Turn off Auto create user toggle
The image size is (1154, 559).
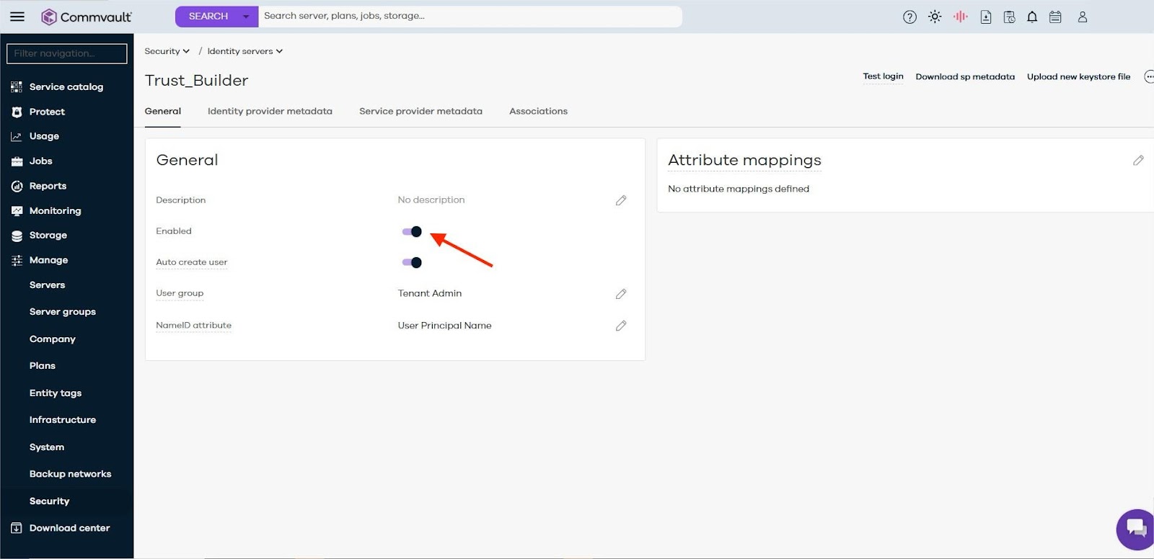(x=412, y=263)
